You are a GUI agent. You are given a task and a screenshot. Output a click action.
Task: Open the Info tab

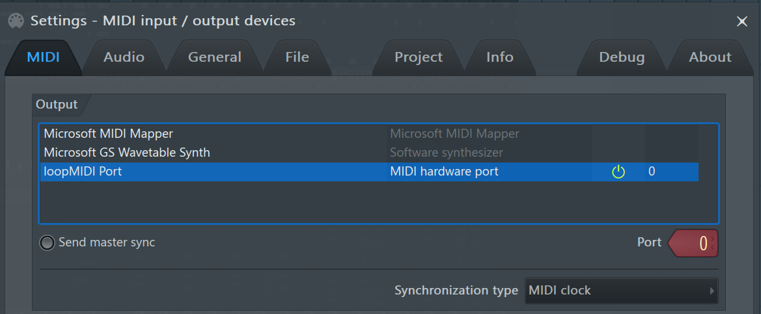(x=499, y=57)
